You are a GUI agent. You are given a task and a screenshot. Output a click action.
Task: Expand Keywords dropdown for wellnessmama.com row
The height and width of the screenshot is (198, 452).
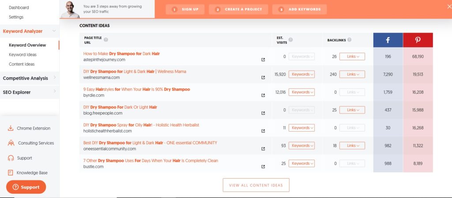(301, 74)
